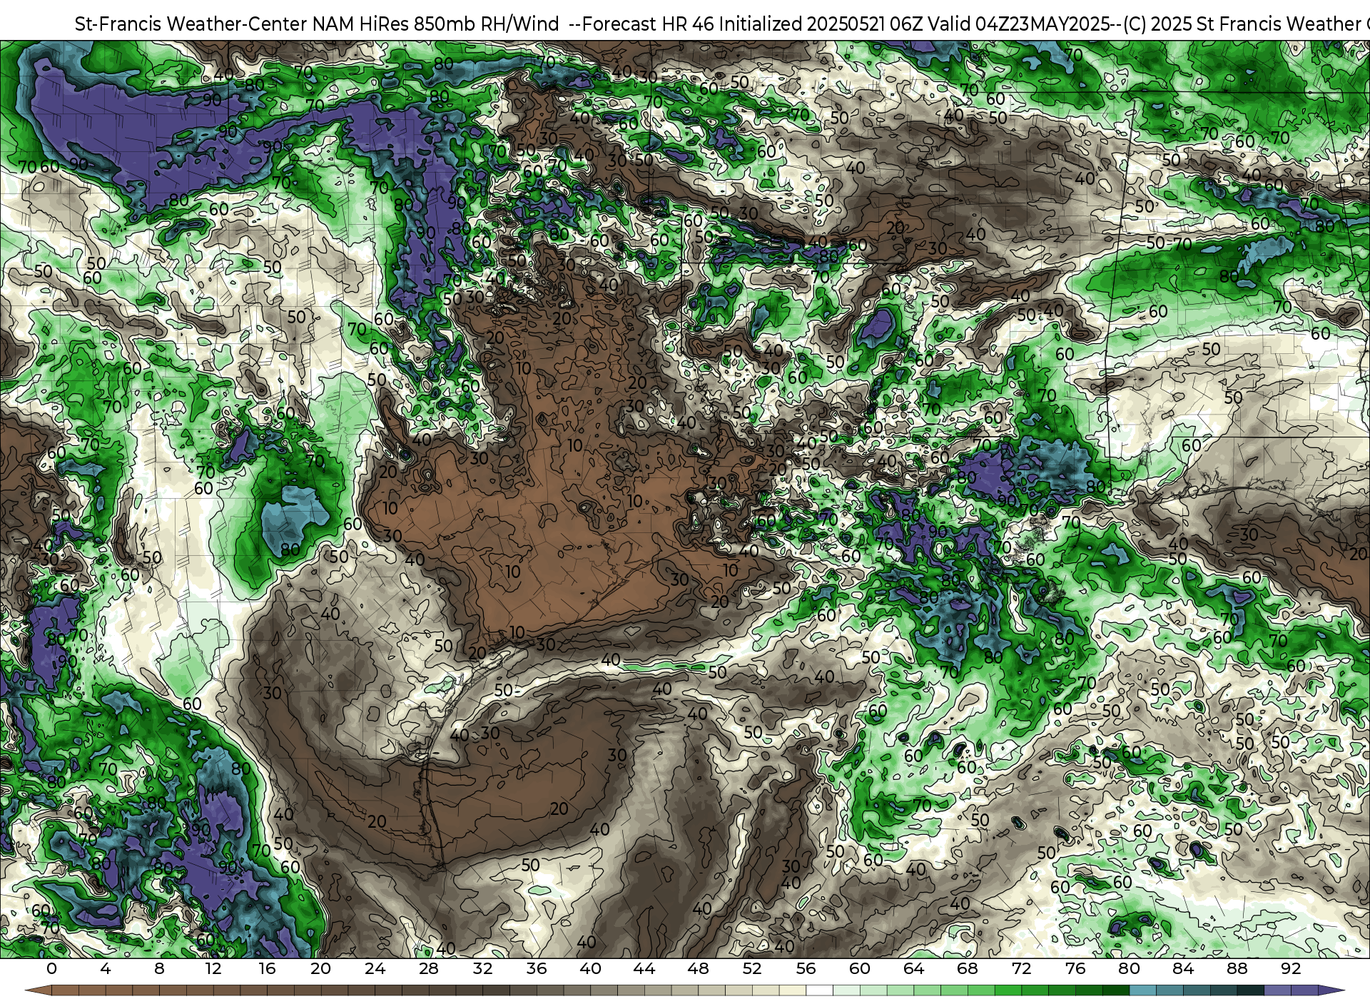
Task: Click the color scale label '52'
Action: point(752,969)
